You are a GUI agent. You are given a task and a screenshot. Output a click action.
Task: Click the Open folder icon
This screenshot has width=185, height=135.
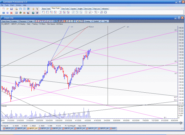pyautogui.click(x=7, y=9)
